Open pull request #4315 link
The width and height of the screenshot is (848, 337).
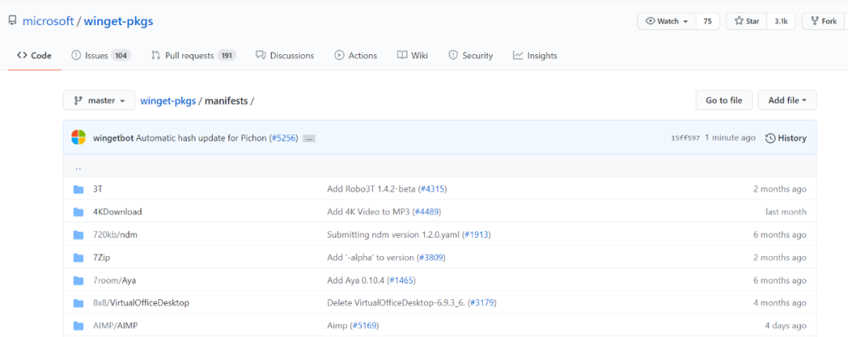click(x=433, y=189)
